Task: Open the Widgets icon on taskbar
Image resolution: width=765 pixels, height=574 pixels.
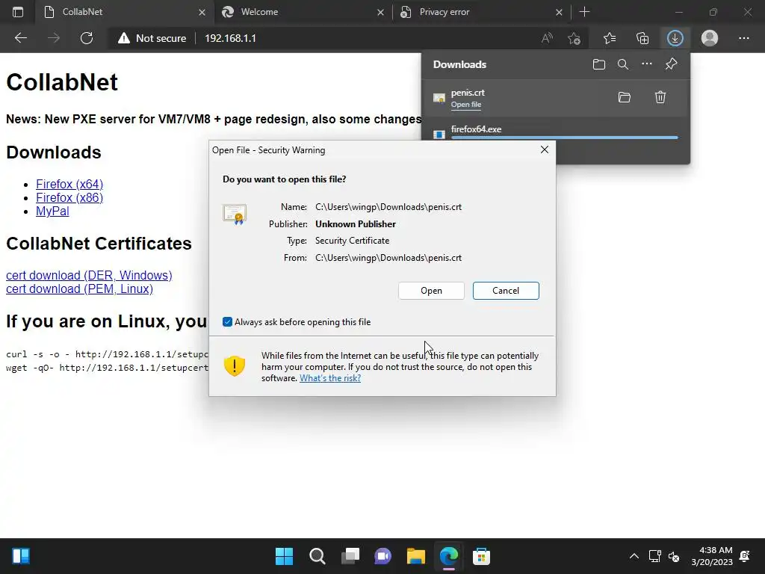Action: pyautogui.click(x=21, y=556)
